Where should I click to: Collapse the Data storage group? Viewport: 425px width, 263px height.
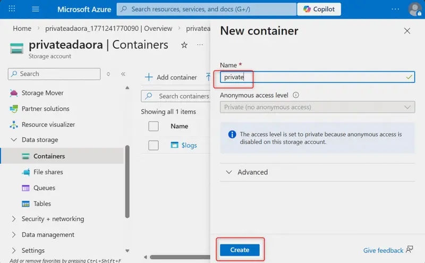pos(14,140)
